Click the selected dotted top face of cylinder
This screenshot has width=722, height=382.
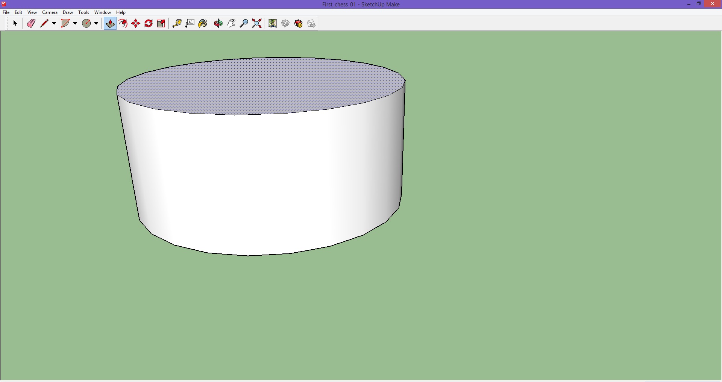261,86
